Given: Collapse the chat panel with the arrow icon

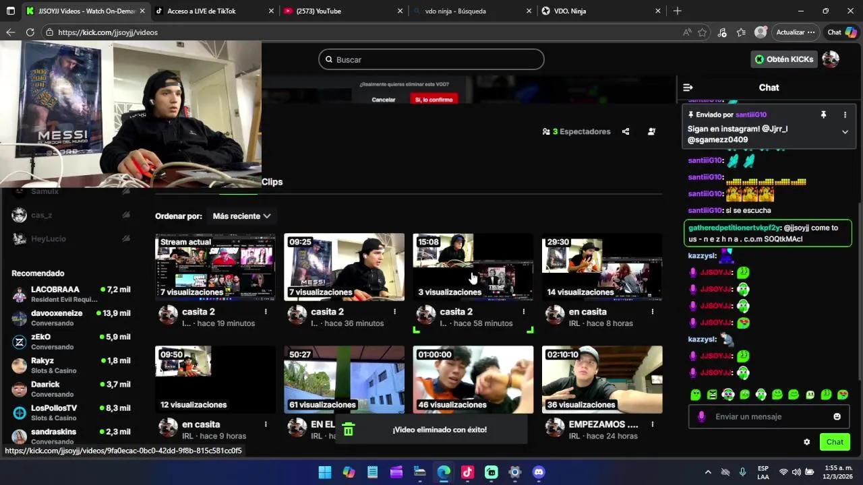Looking at the screenshot, I should point(688,87).
